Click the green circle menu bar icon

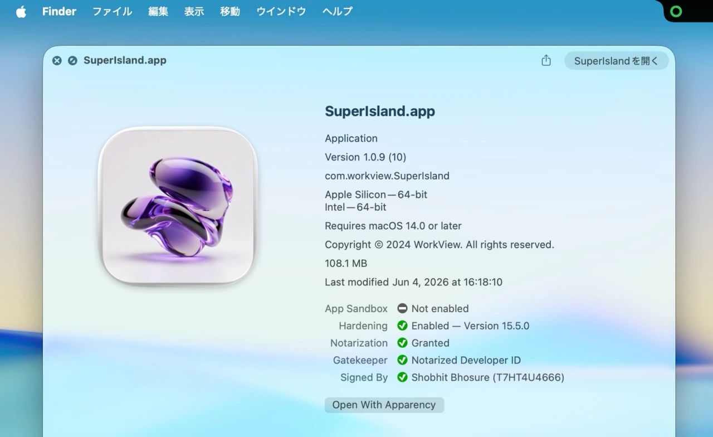[676, 11]
